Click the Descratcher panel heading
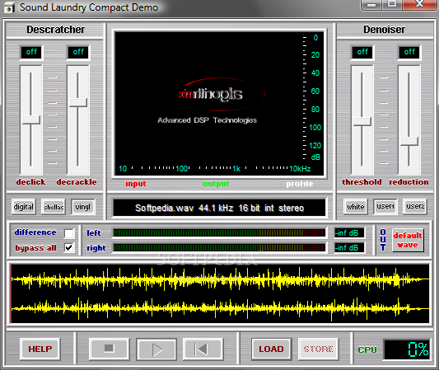Viewport: 439px width, 370px height. [55, 30]
